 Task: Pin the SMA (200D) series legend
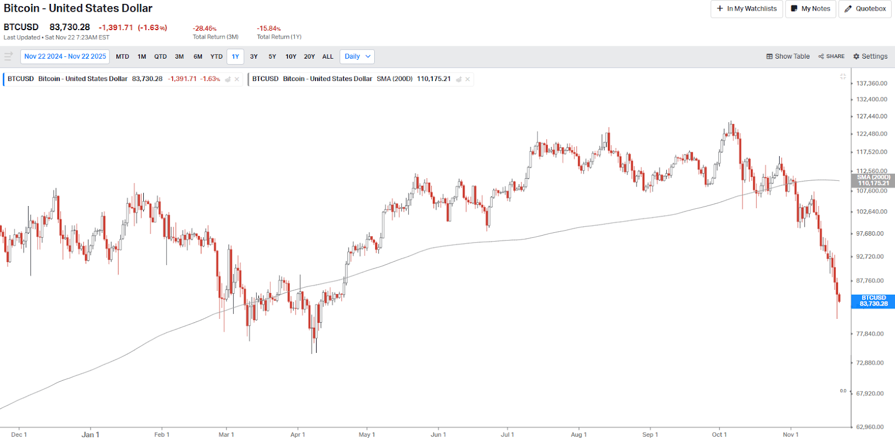coord(459,79)
